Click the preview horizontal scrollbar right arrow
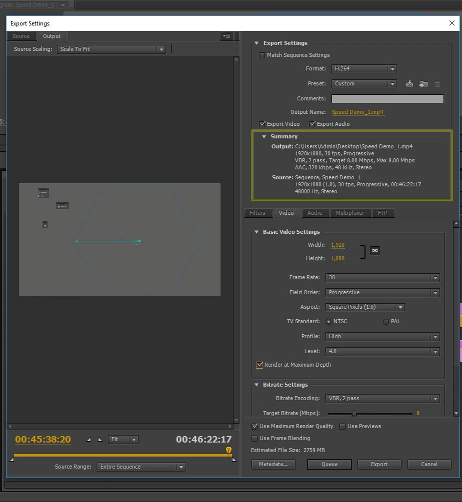The image size is (462, 502). click(x=230, y=427)
